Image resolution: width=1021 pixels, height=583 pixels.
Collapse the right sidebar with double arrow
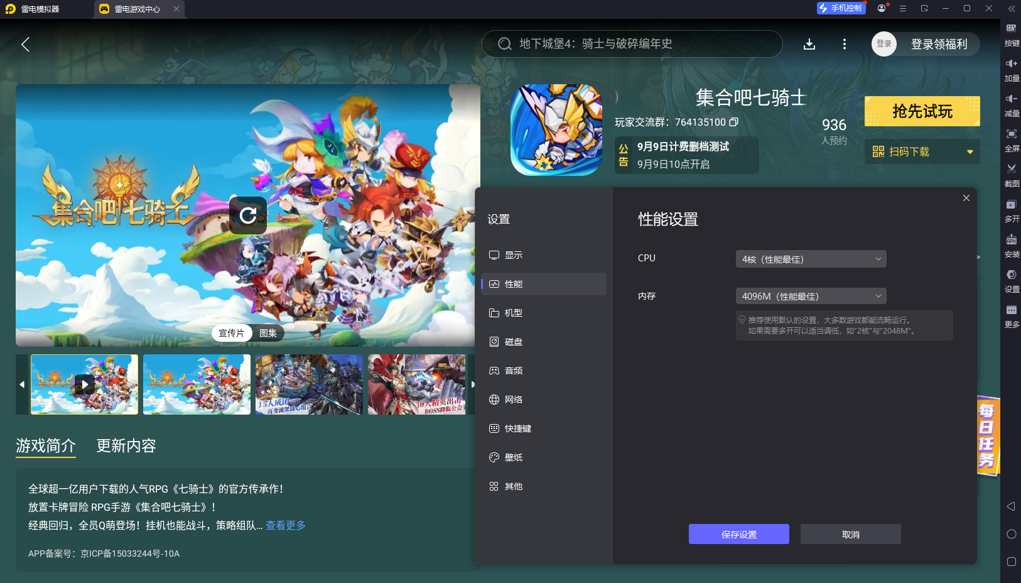tap(1011, 8)
